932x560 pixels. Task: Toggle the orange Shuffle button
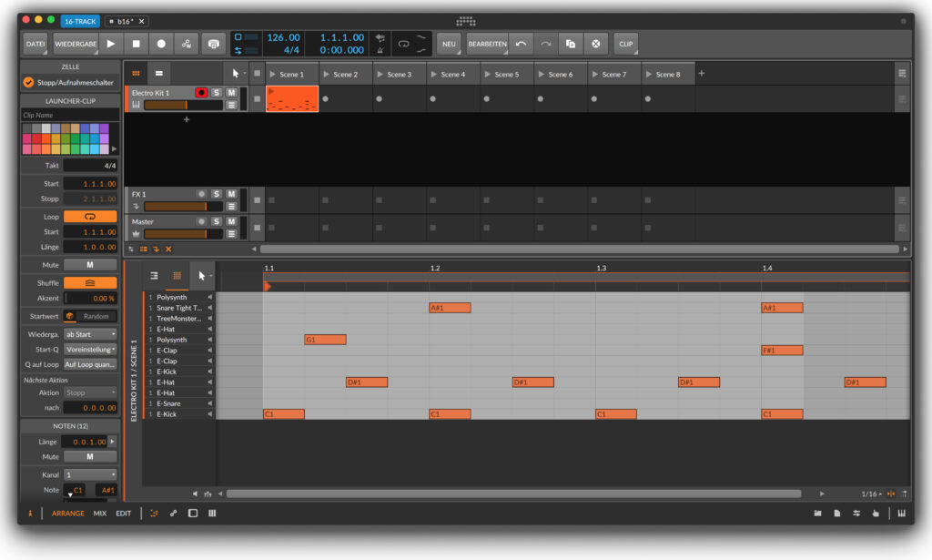90,283
